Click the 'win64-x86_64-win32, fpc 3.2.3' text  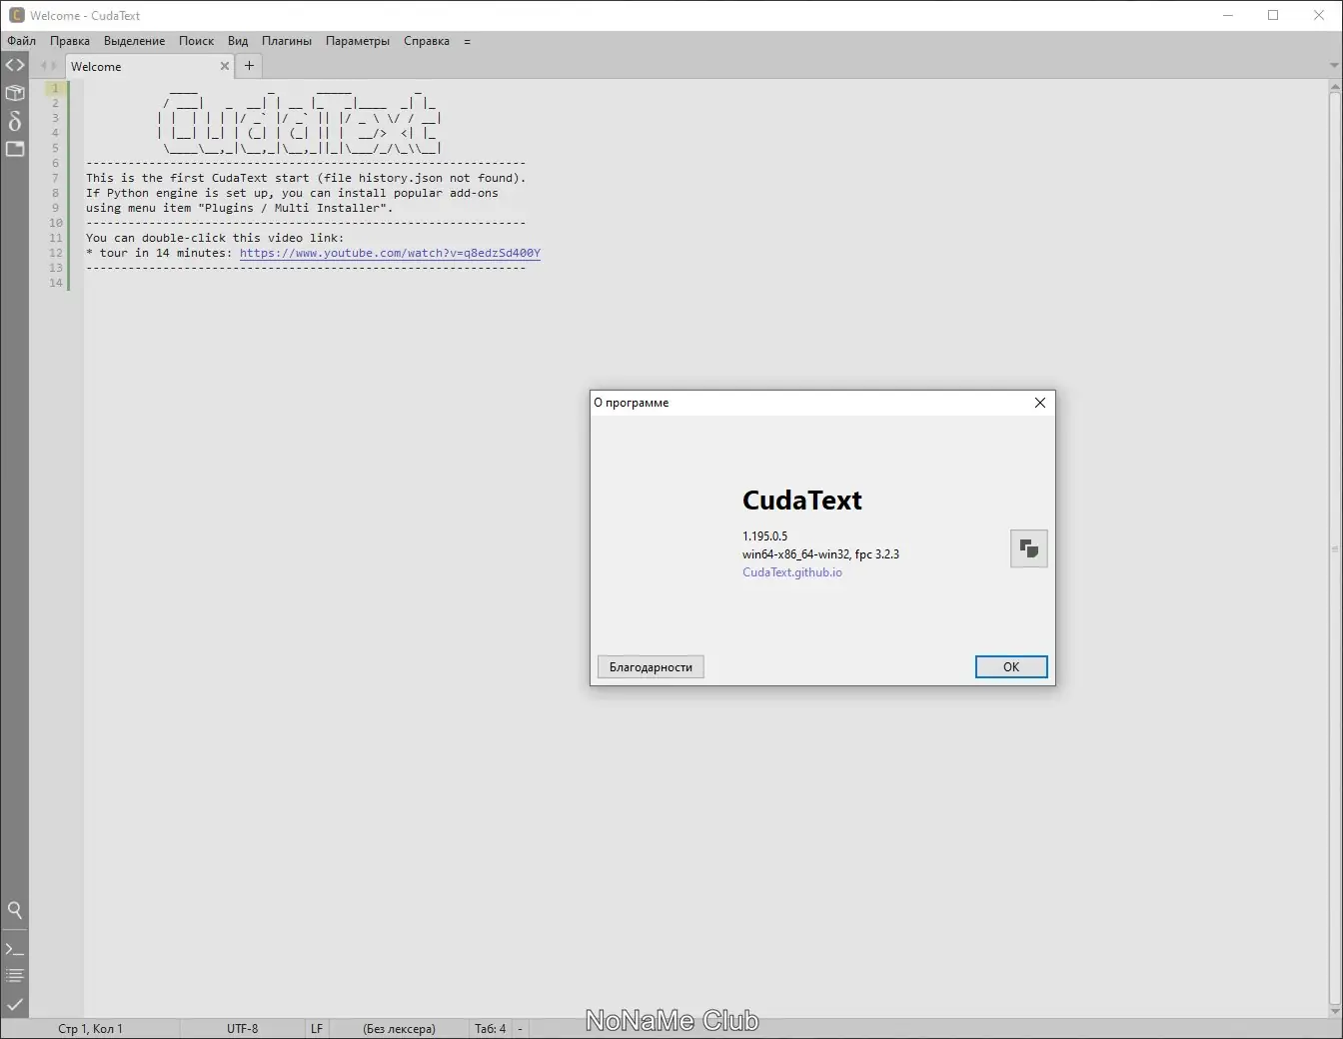[x=820, y=554]
